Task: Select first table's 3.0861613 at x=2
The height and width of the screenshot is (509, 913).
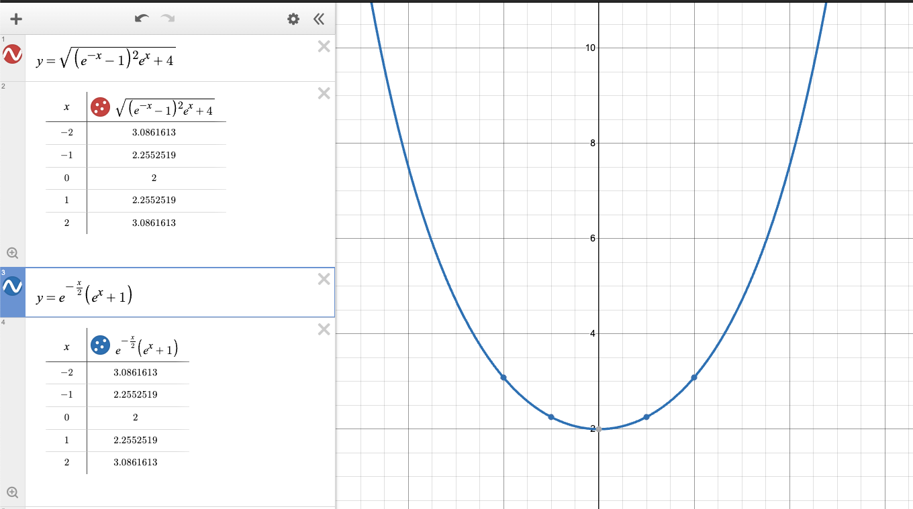Action: click(x=154, y=223)
